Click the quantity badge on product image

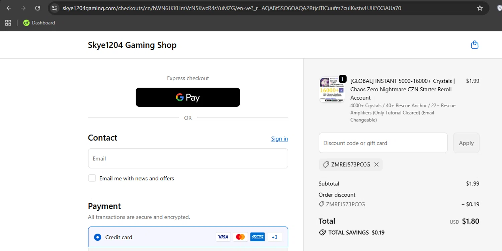pyautogui.click(x=342, y=79)
